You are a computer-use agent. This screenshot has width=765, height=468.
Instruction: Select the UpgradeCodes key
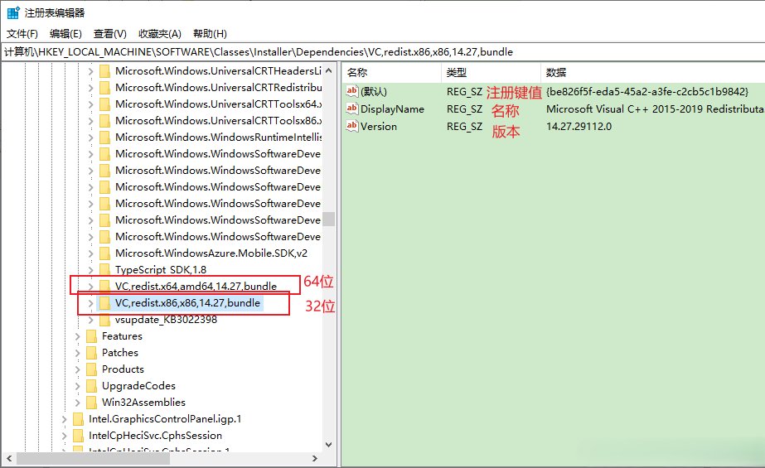click(x=138, y=386)
